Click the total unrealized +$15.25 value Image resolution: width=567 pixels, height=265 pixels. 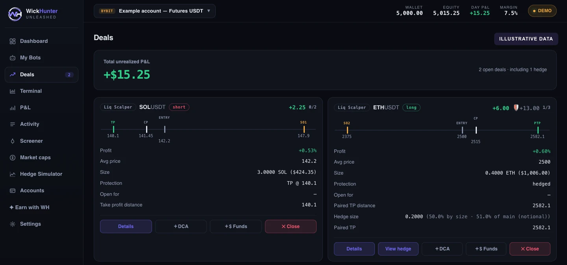[127, 75]
